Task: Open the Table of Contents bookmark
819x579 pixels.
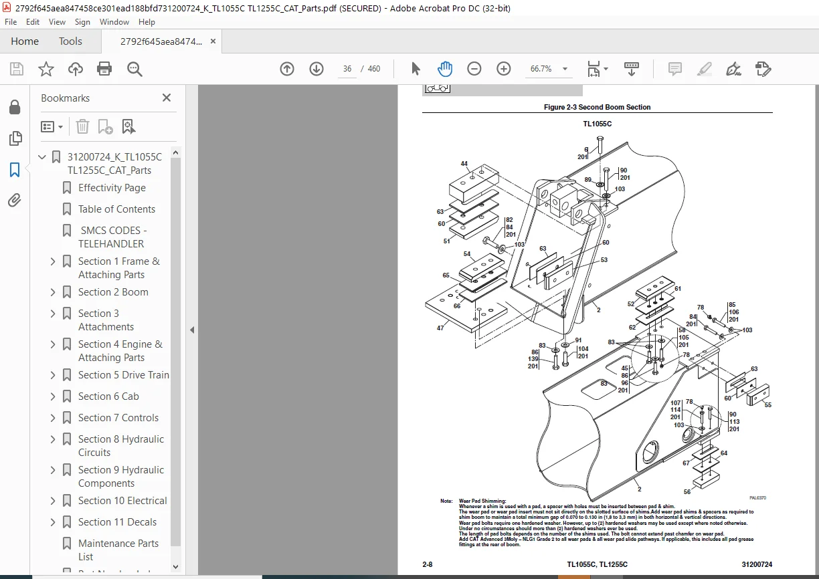Action: 116,209
